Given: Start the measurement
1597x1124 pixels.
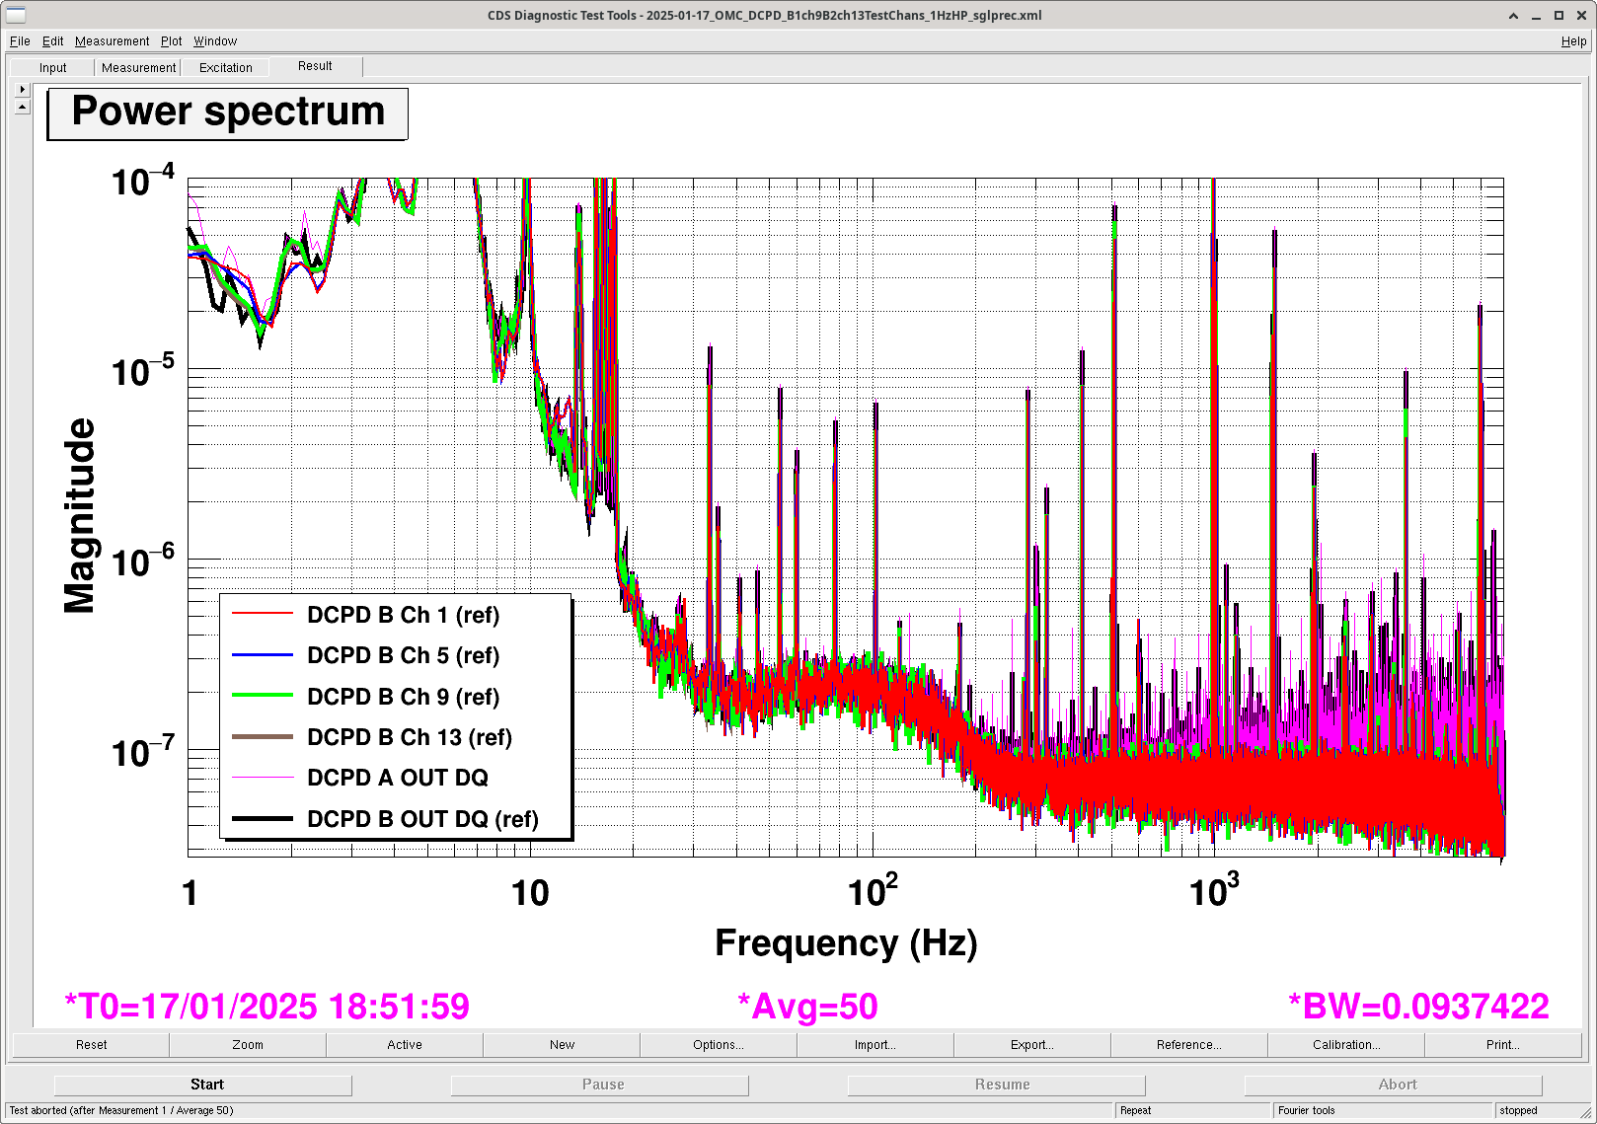Looking at the screenshot, I should [x=203, y=1085].
